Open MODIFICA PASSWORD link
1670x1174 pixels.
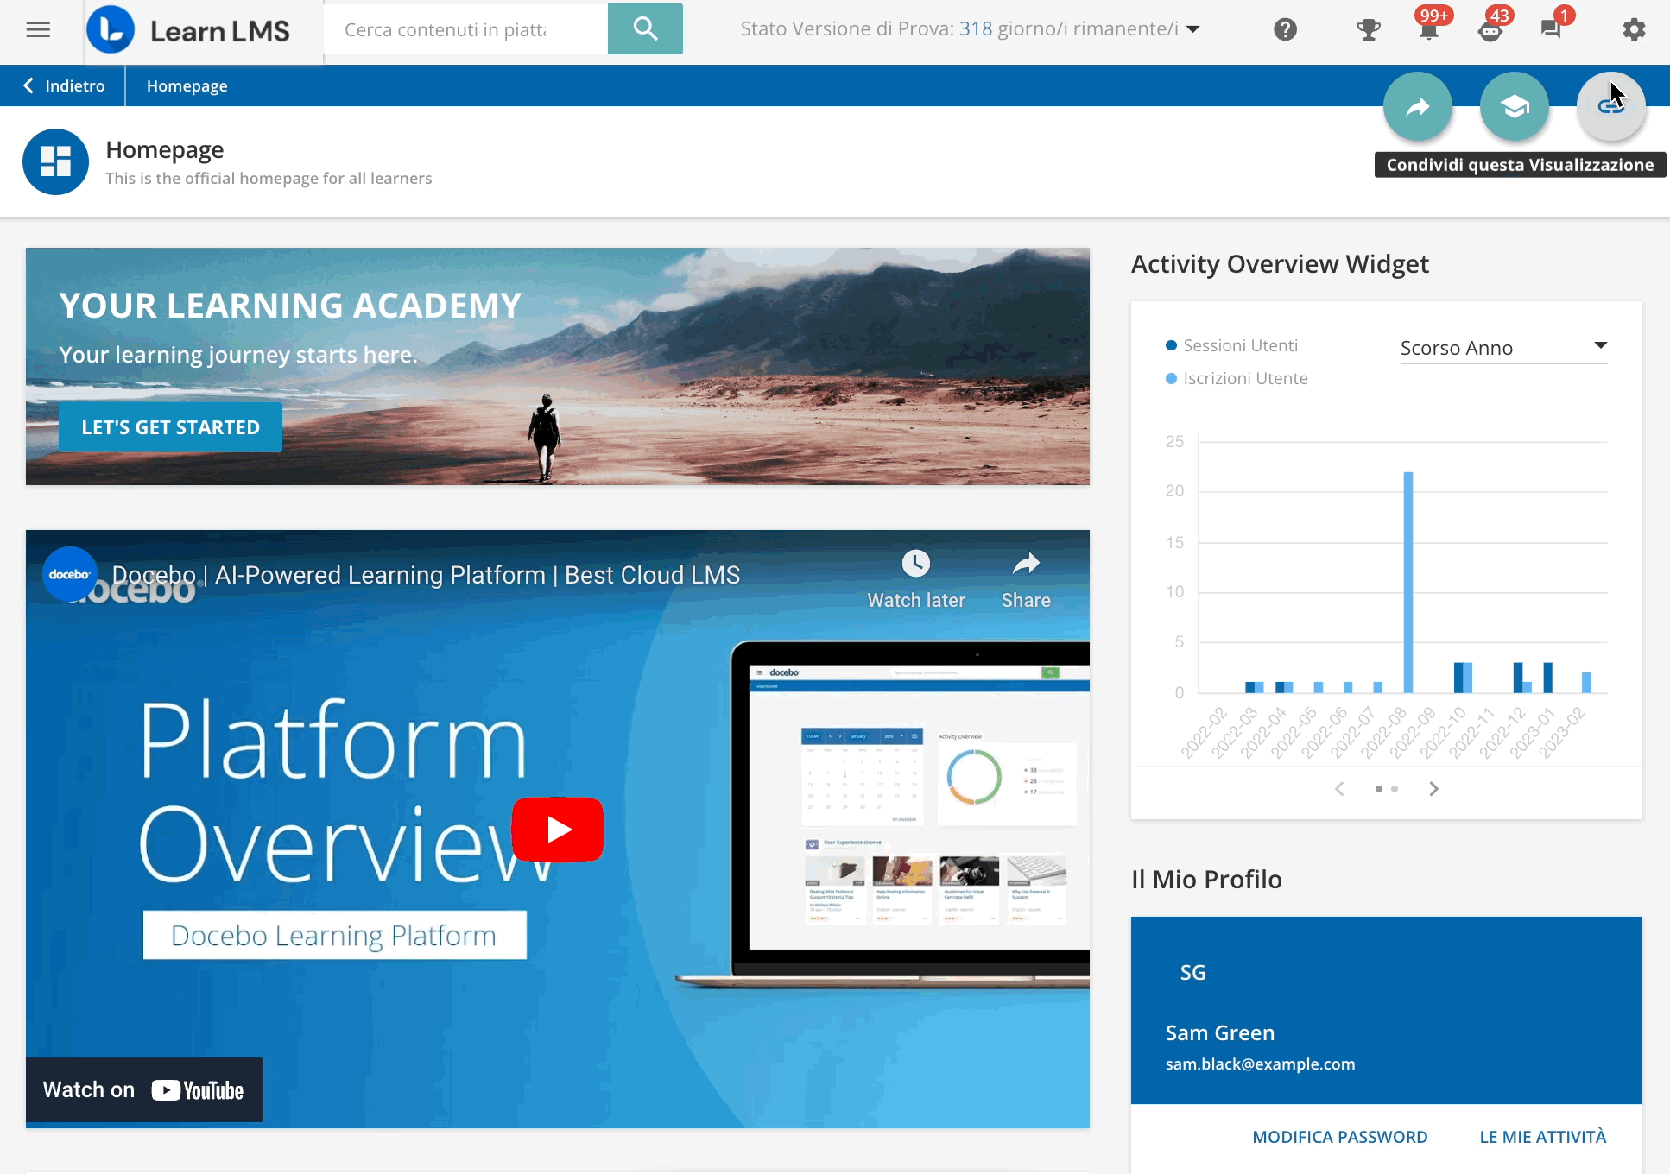[1339, 1137]
